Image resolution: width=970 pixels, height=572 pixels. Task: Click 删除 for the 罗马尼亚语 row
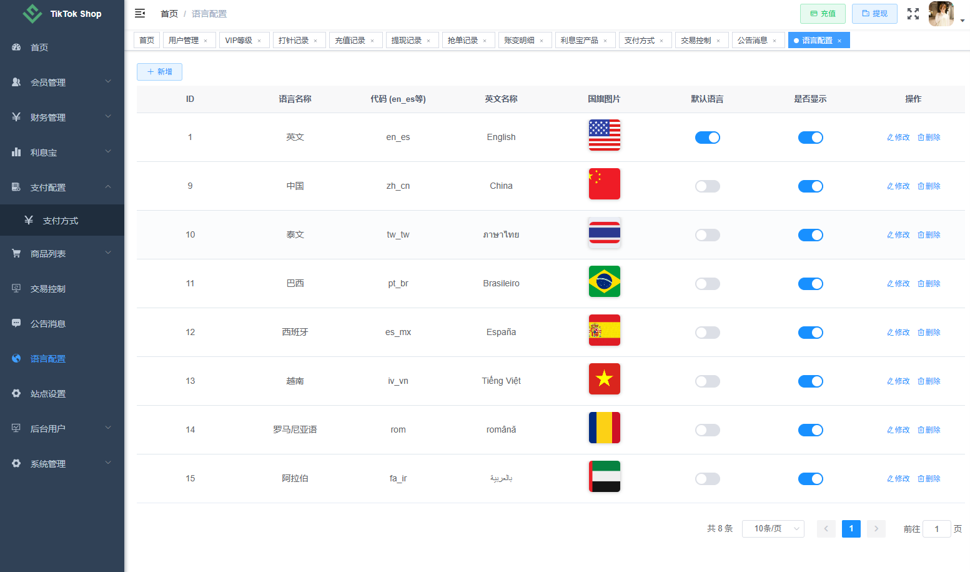click(929, 430)
